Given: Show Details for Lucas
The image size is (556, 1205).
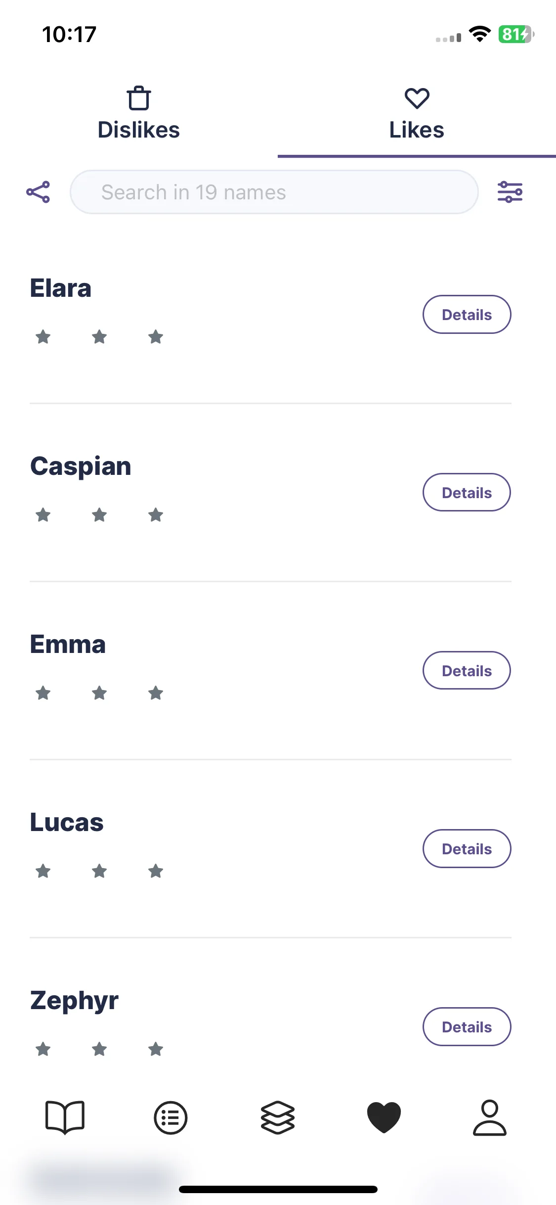Looking at the screenshot, I should pyautogui.click(x=467, y=849).
